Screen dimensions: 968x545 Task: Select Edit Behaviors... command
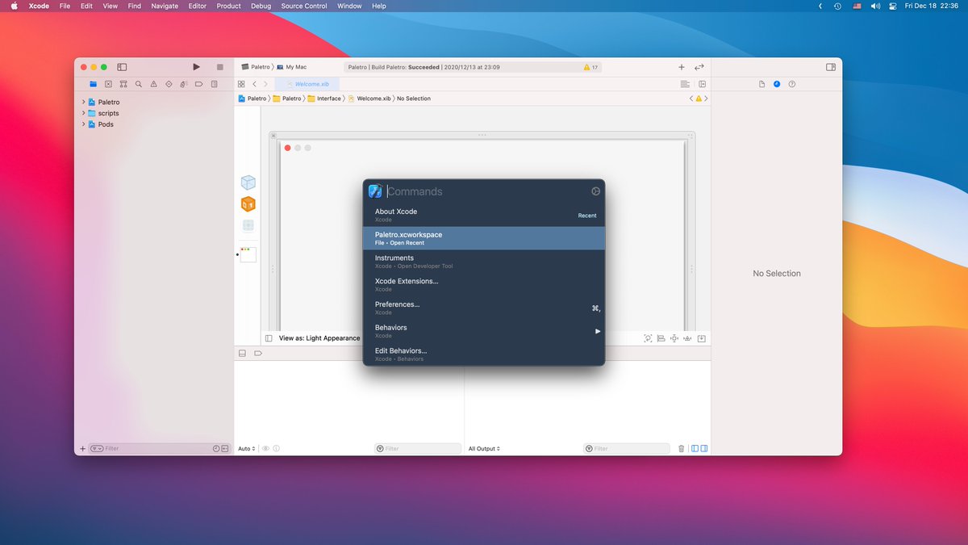[x=484, y=354]
